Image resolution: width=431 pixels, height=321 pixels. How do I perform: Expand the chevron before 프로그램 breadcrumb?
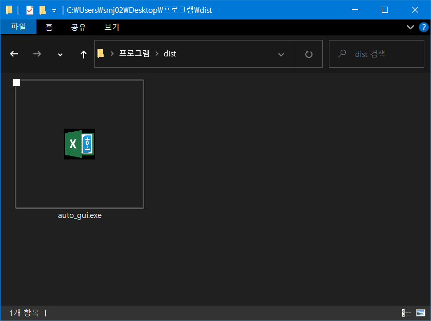click(112, 53)
